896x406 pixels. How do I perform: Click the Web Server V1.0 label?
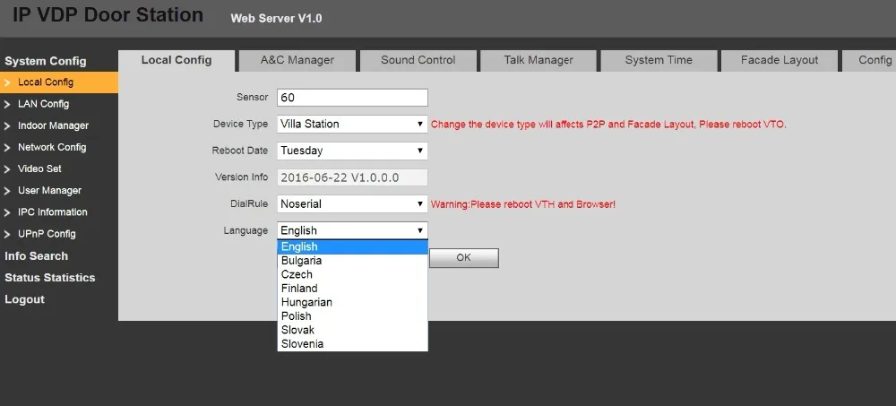pos(276,18)
